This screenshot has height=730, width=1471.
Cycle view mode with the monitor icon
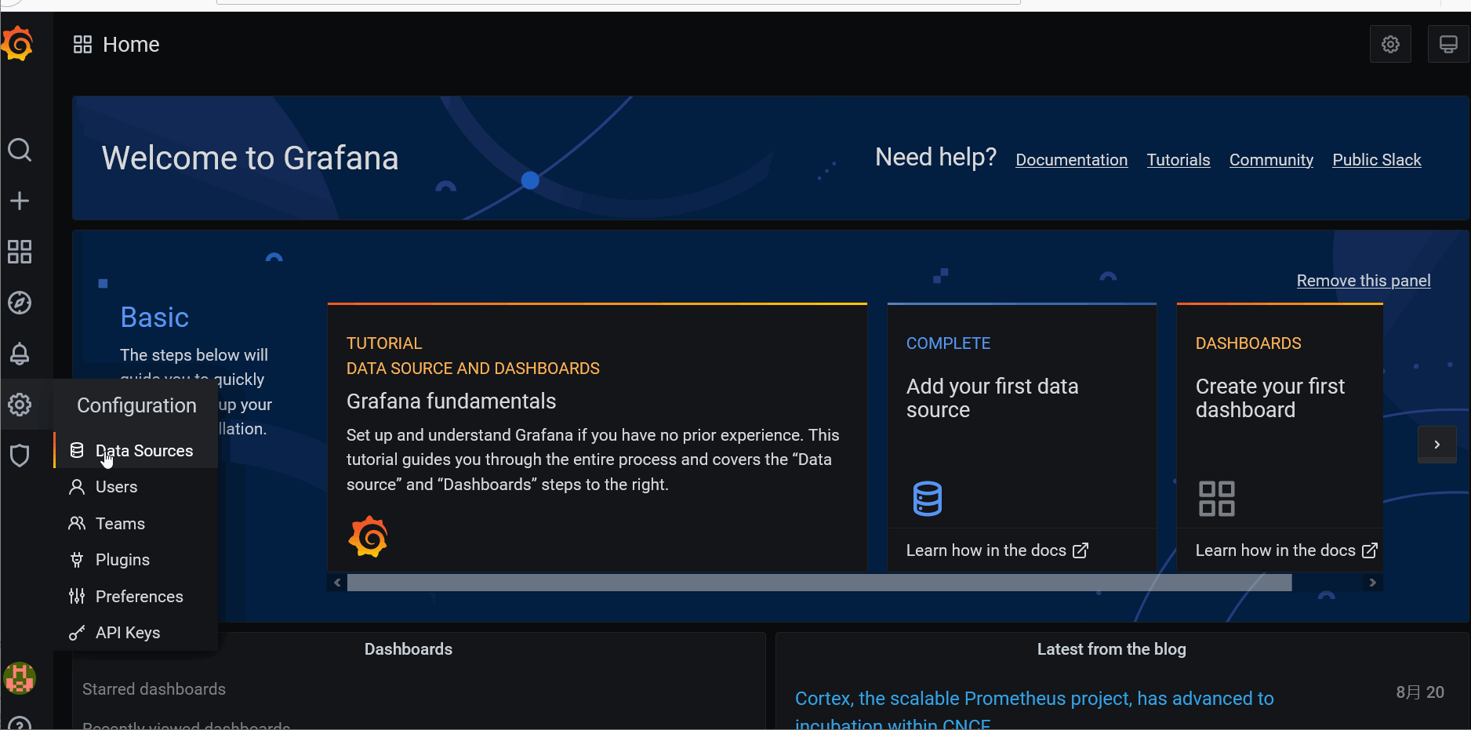click(x=1448, y=44)
